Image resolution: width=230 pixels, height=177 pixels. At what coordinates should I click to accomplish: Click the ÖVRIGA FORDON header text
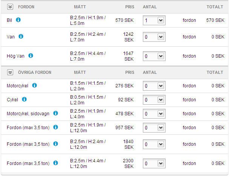[x=35, y=72]
